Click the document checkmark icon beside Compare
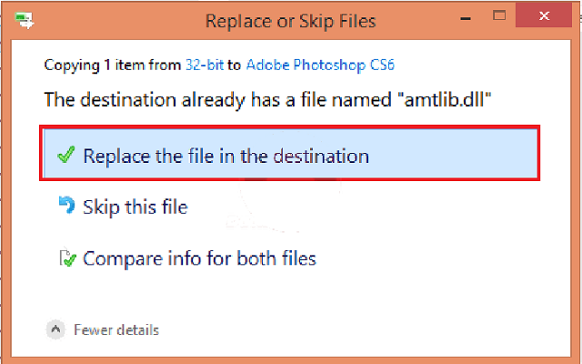Screen dimensions: 582x364 [x=67, y=258]
